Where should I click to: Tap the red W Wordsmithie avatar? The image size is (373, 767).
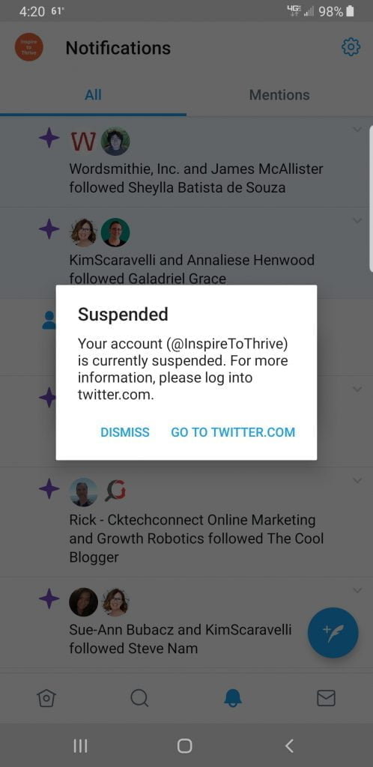click(84, 142)
